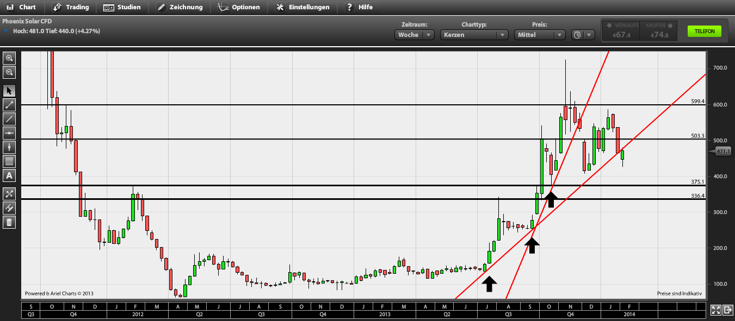The width and height of the screenshot is (735, 321).
Task: Open the Studien menu
Action: click(122, 8)
